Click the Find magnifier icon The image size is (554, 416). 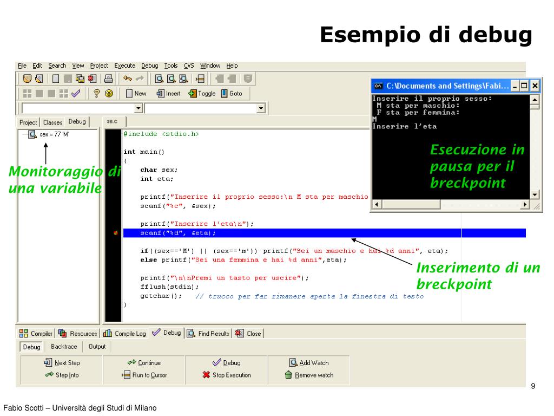[x=159, y=79]
